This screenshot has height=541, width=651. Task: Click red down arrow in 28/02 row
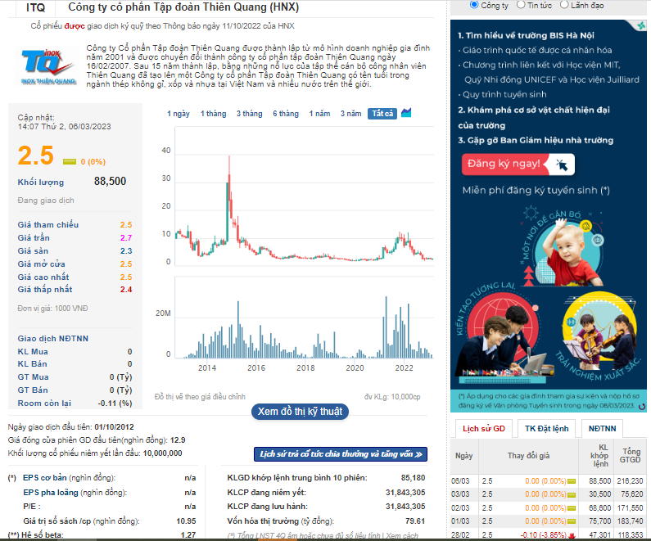[572, 535]
